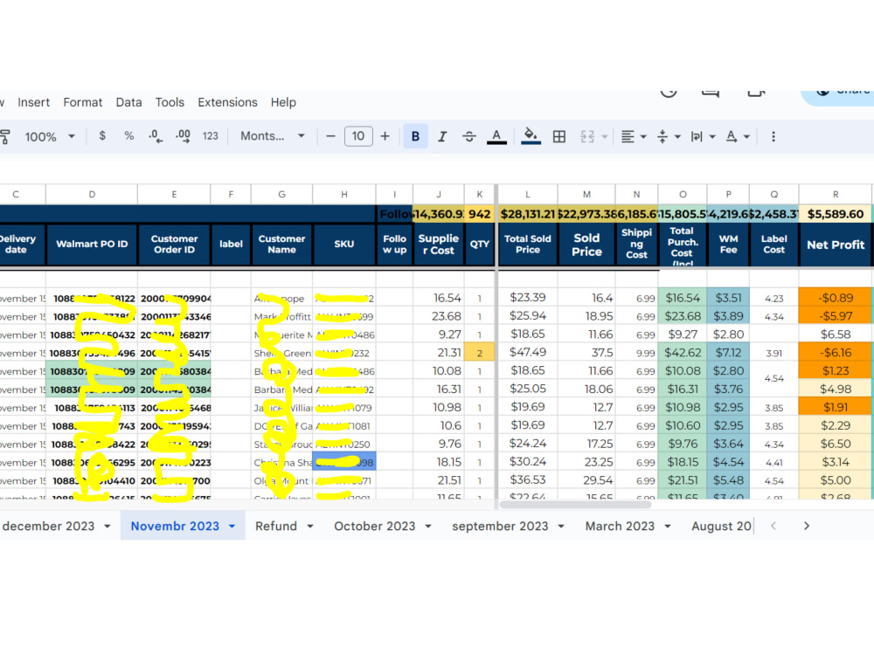
Task: Open Refund tab dropdown arrow
Action: 310,527
